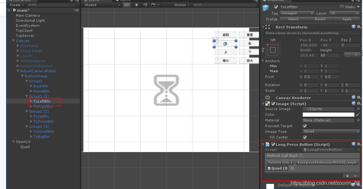This screenshot has height=189, width=363.
Task: Open Image script help book icon
Action: (x=353, y=103)
